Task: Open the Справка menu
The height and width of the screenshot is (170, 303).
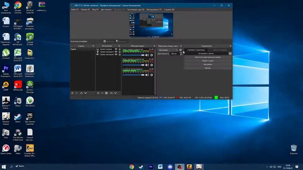Action: pos(169,9)
